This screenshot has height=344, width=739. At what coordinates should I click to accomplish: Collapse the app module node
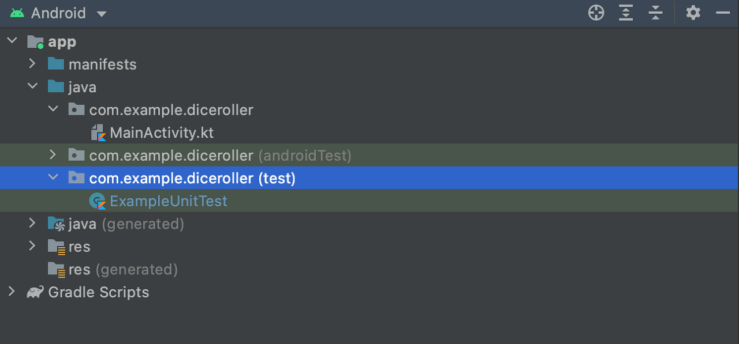(x=12, y=41)
